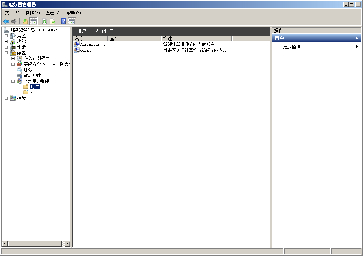This screenshot has height=256, width=363.
Task: Expand the 存储 tree node
Action: (6, 98)
